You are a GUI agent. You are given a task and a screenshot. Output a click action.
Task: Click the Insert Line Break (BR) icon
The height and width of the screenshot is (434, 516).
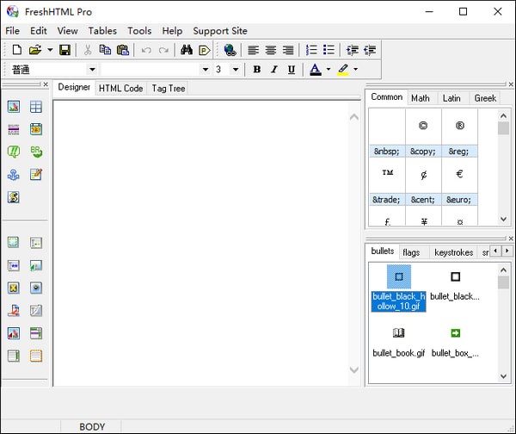[x=36, y=152]
